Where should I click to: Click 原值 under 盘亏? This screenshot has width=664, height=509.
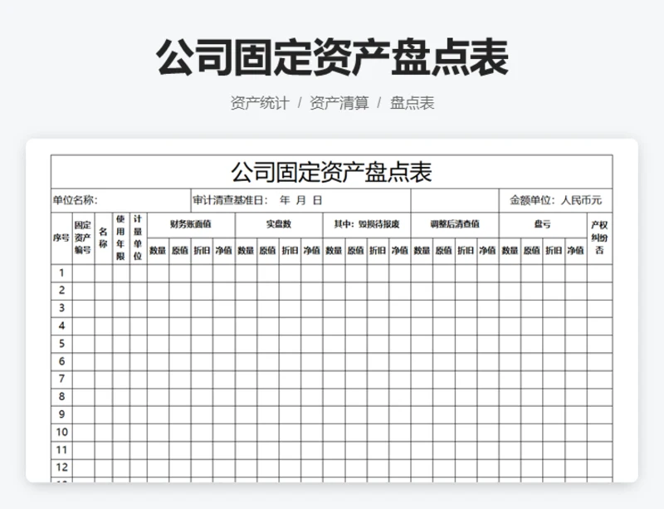coord(532,251)
